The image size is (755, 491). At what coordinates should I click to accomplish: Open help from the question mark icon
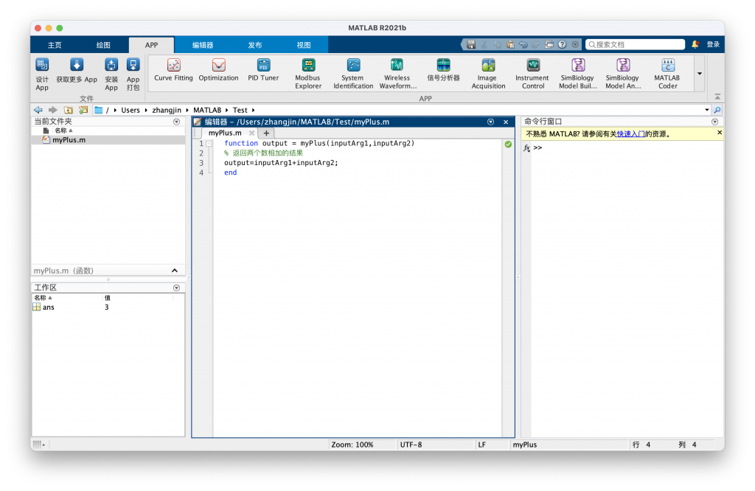click(563, 45)
